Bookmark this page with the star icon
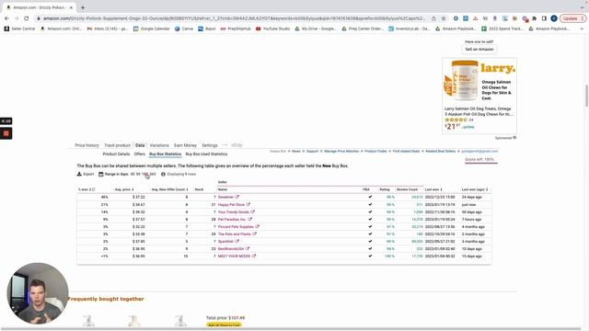Image resolution: width=589 pixels, height=331 pixels. 444,18
